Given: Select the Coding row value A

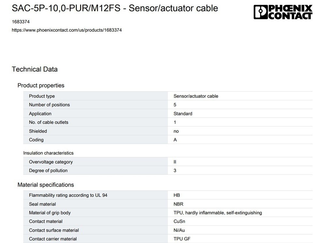Looking at the screenshot, I should (175, 140).
